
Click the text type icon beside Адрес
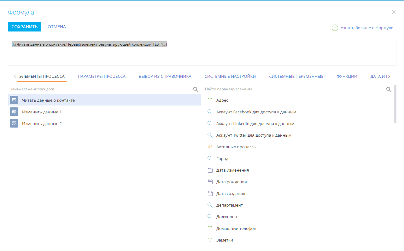point(210,100)
